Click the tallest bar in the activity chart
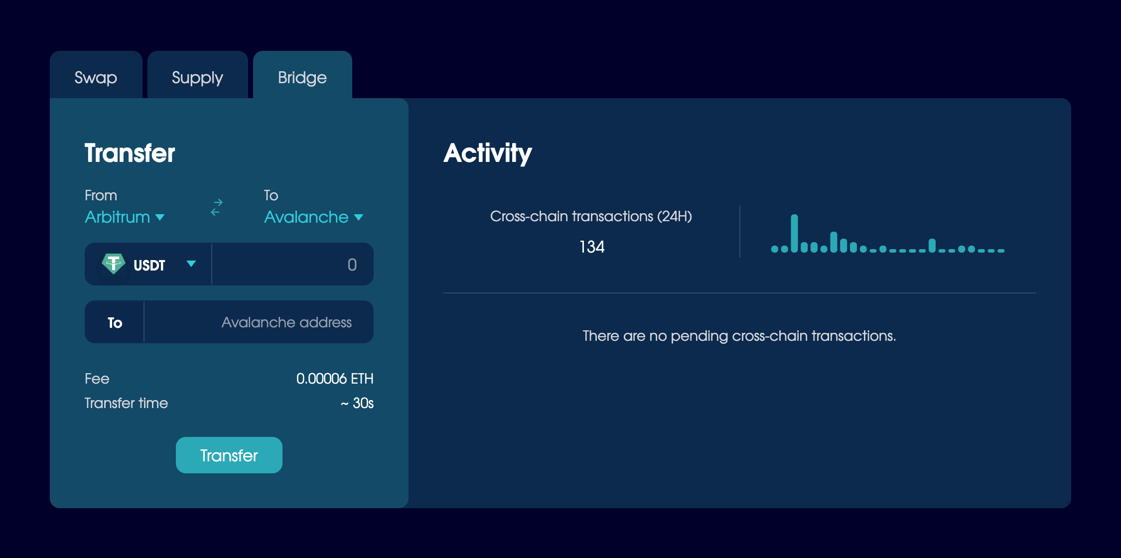Image resolution: width=1121 pixels, height=558 pixels. (796, 234)
